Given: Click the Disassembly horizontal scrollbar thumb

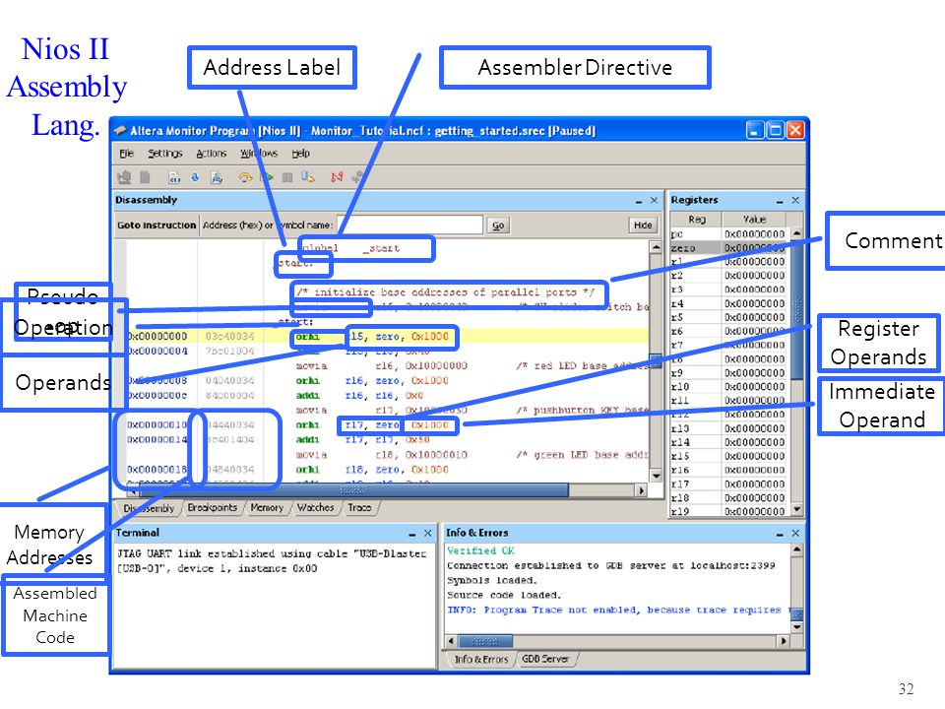Looking at the screenshot, I should point(353,490).
